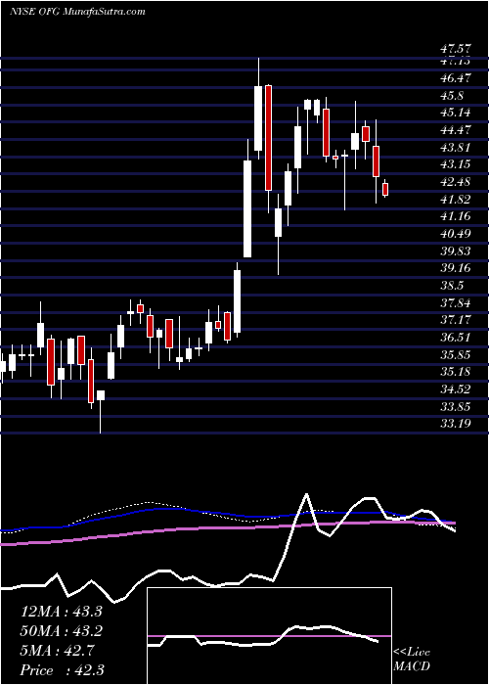Click the 35.18 price axis label
Viewport: 489px width, 685px height.
pyautogui.click(x=456, y=372)
